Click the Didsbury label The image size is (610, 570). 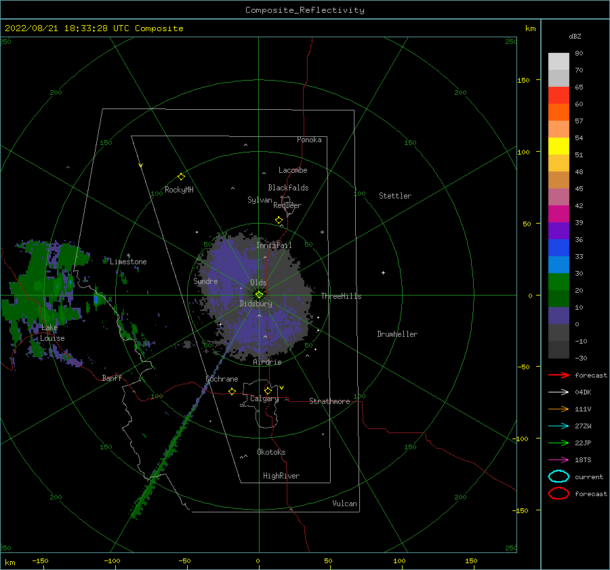(256, 304)
